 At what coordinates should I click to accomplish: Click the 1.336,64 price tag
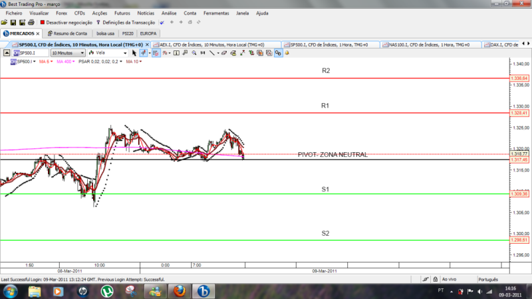(x=519, y=78)
